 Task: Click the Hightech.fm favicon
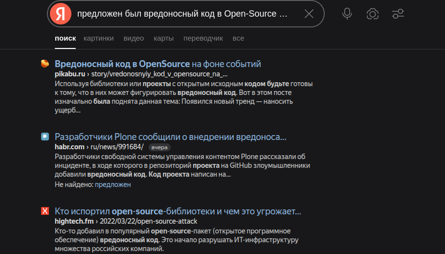point(45,211)
